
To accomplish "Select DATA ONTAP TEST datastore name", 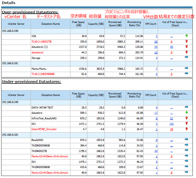I will pyautogui.click(x=42, y=108).
